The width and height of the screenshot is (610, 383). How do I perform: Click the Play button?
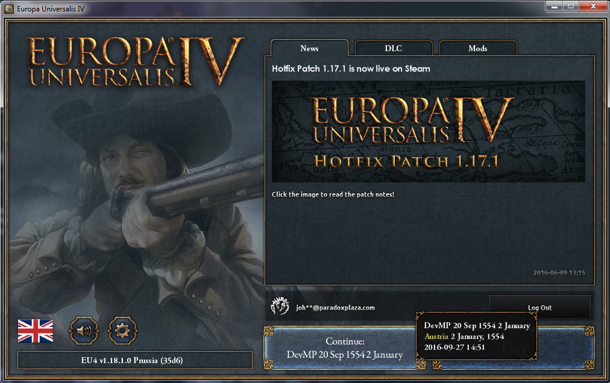point(514,347)
